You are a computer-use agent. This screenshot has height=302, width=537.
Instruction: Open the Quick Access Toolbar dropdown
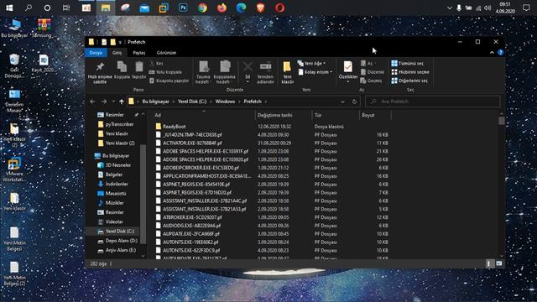(x=120, y=43)
